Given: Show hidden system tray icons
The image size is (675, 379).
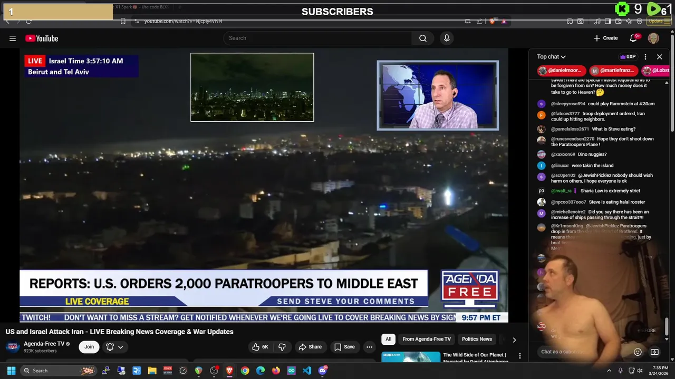Looking at the screenshot, I should pos(609,371).
